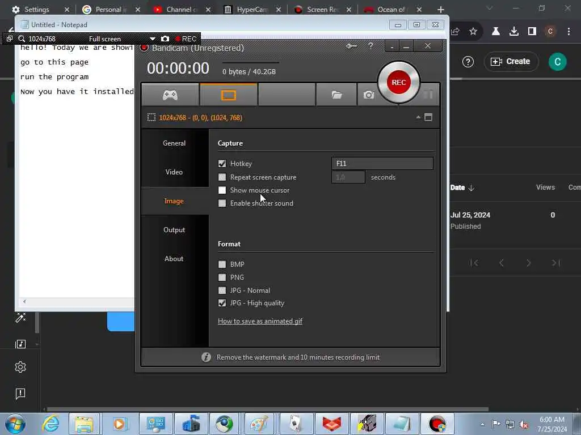Bookmark page with Chrome star icon
The image size is (581, 435).
(473, 32)
